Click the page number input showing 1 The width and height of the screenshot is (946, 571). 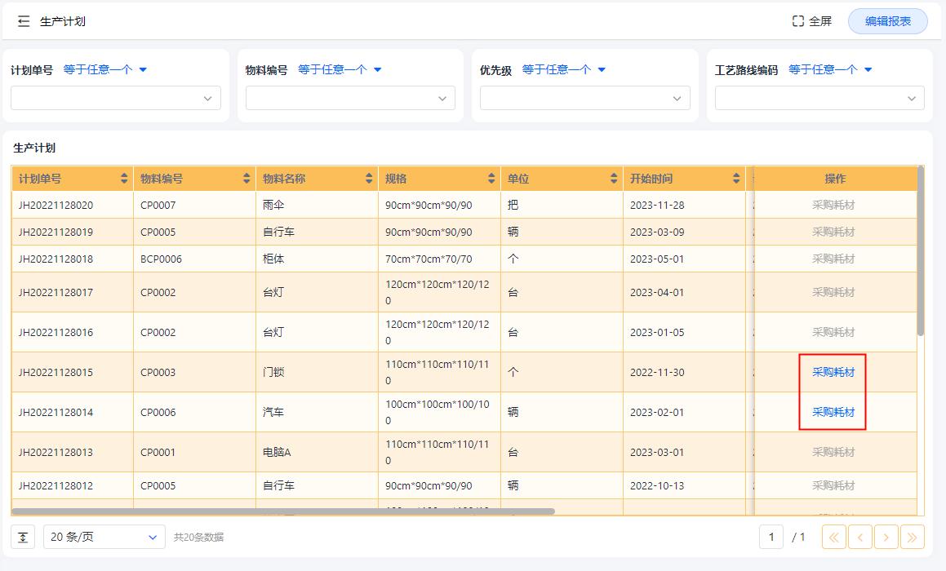[x=771, y=537]
